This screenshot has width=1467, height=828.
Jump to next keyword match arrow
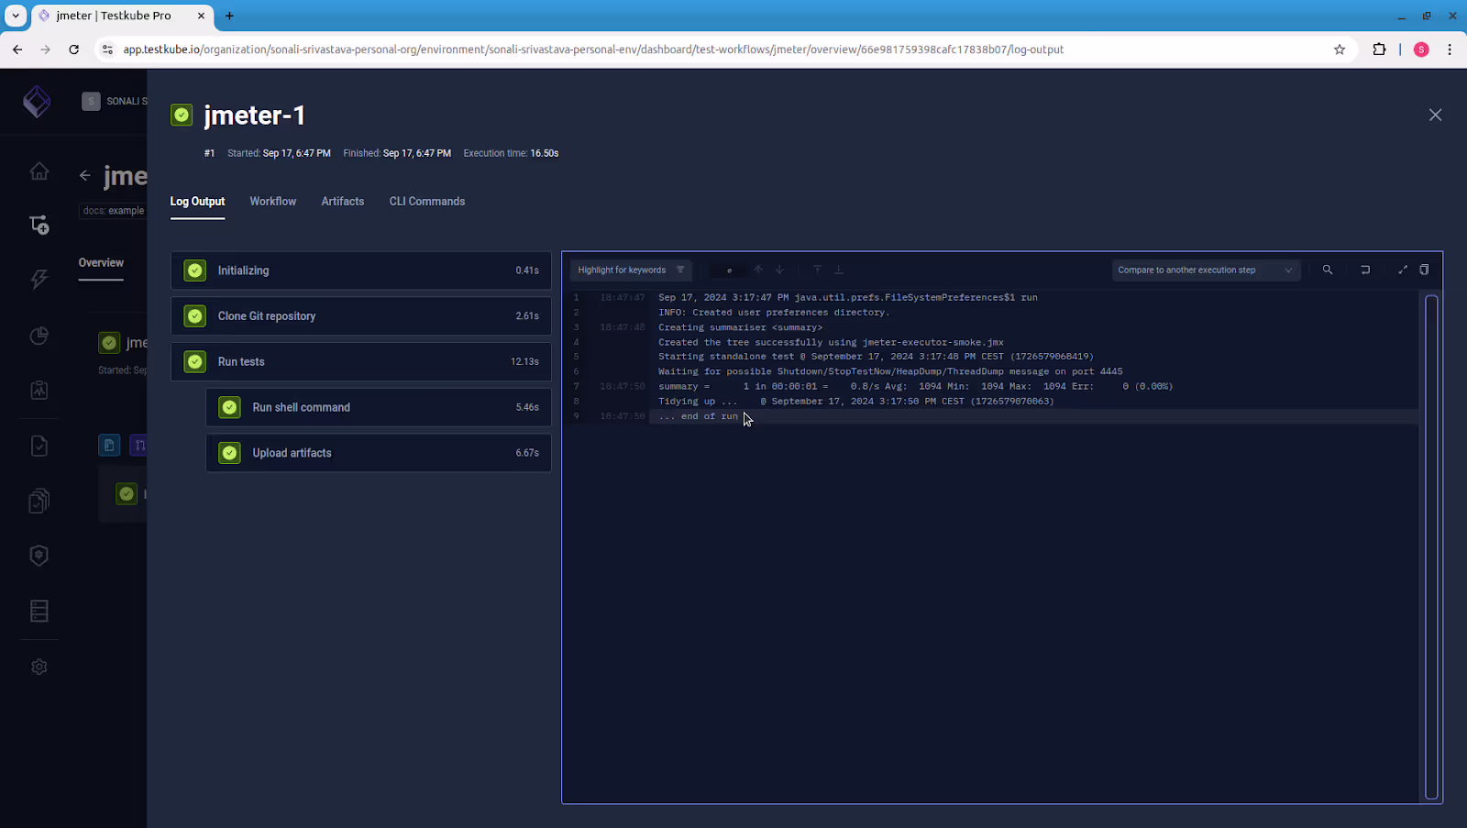click(779, 270)
